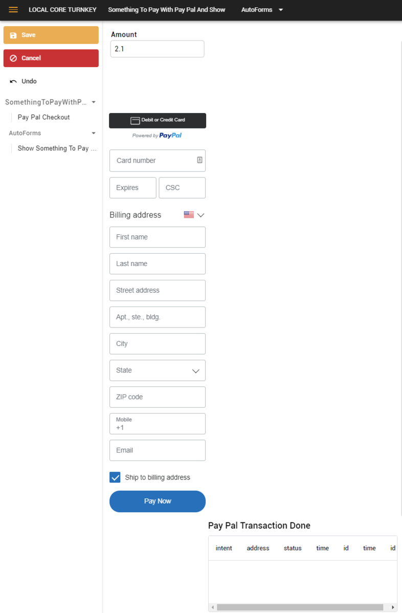Collapse the SomethingToPayWithP... sidebar section
The image size is (402, 613).
tap(94, 102)
